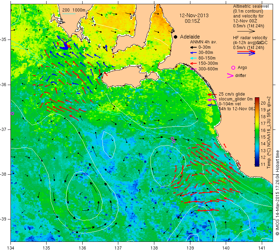Click the magenta drifter legend symbol
280x252 pixels.
(230, 76)
